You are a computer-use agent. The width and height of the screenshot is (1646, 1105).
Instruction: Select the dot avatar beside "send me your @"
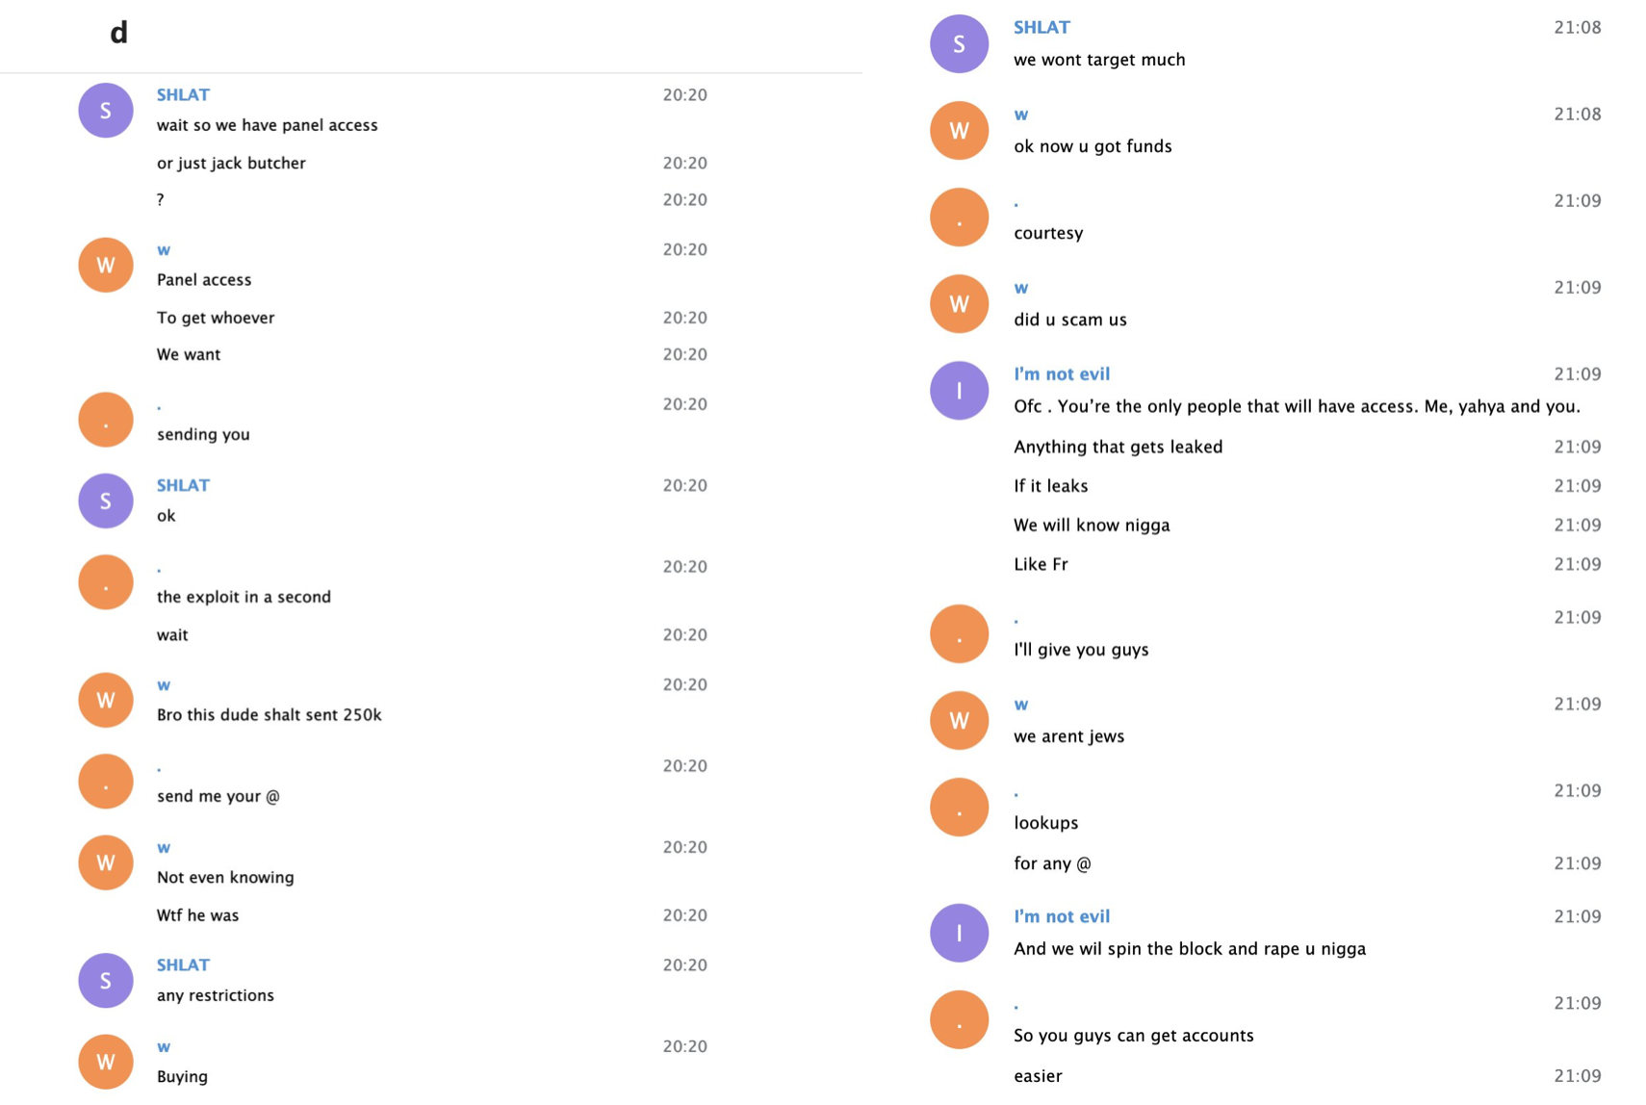tap(105, 781)
